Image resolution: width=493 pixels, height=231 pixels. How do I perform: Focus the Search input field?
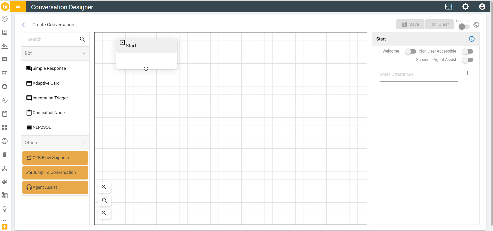coord(52,39)
